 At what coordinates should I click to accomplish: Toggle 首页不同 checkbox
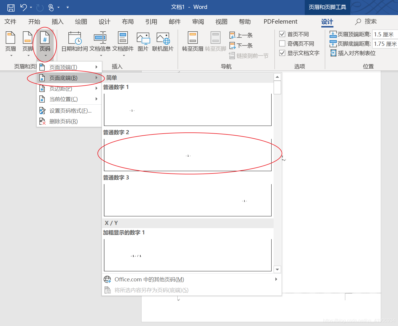point(282,34)
